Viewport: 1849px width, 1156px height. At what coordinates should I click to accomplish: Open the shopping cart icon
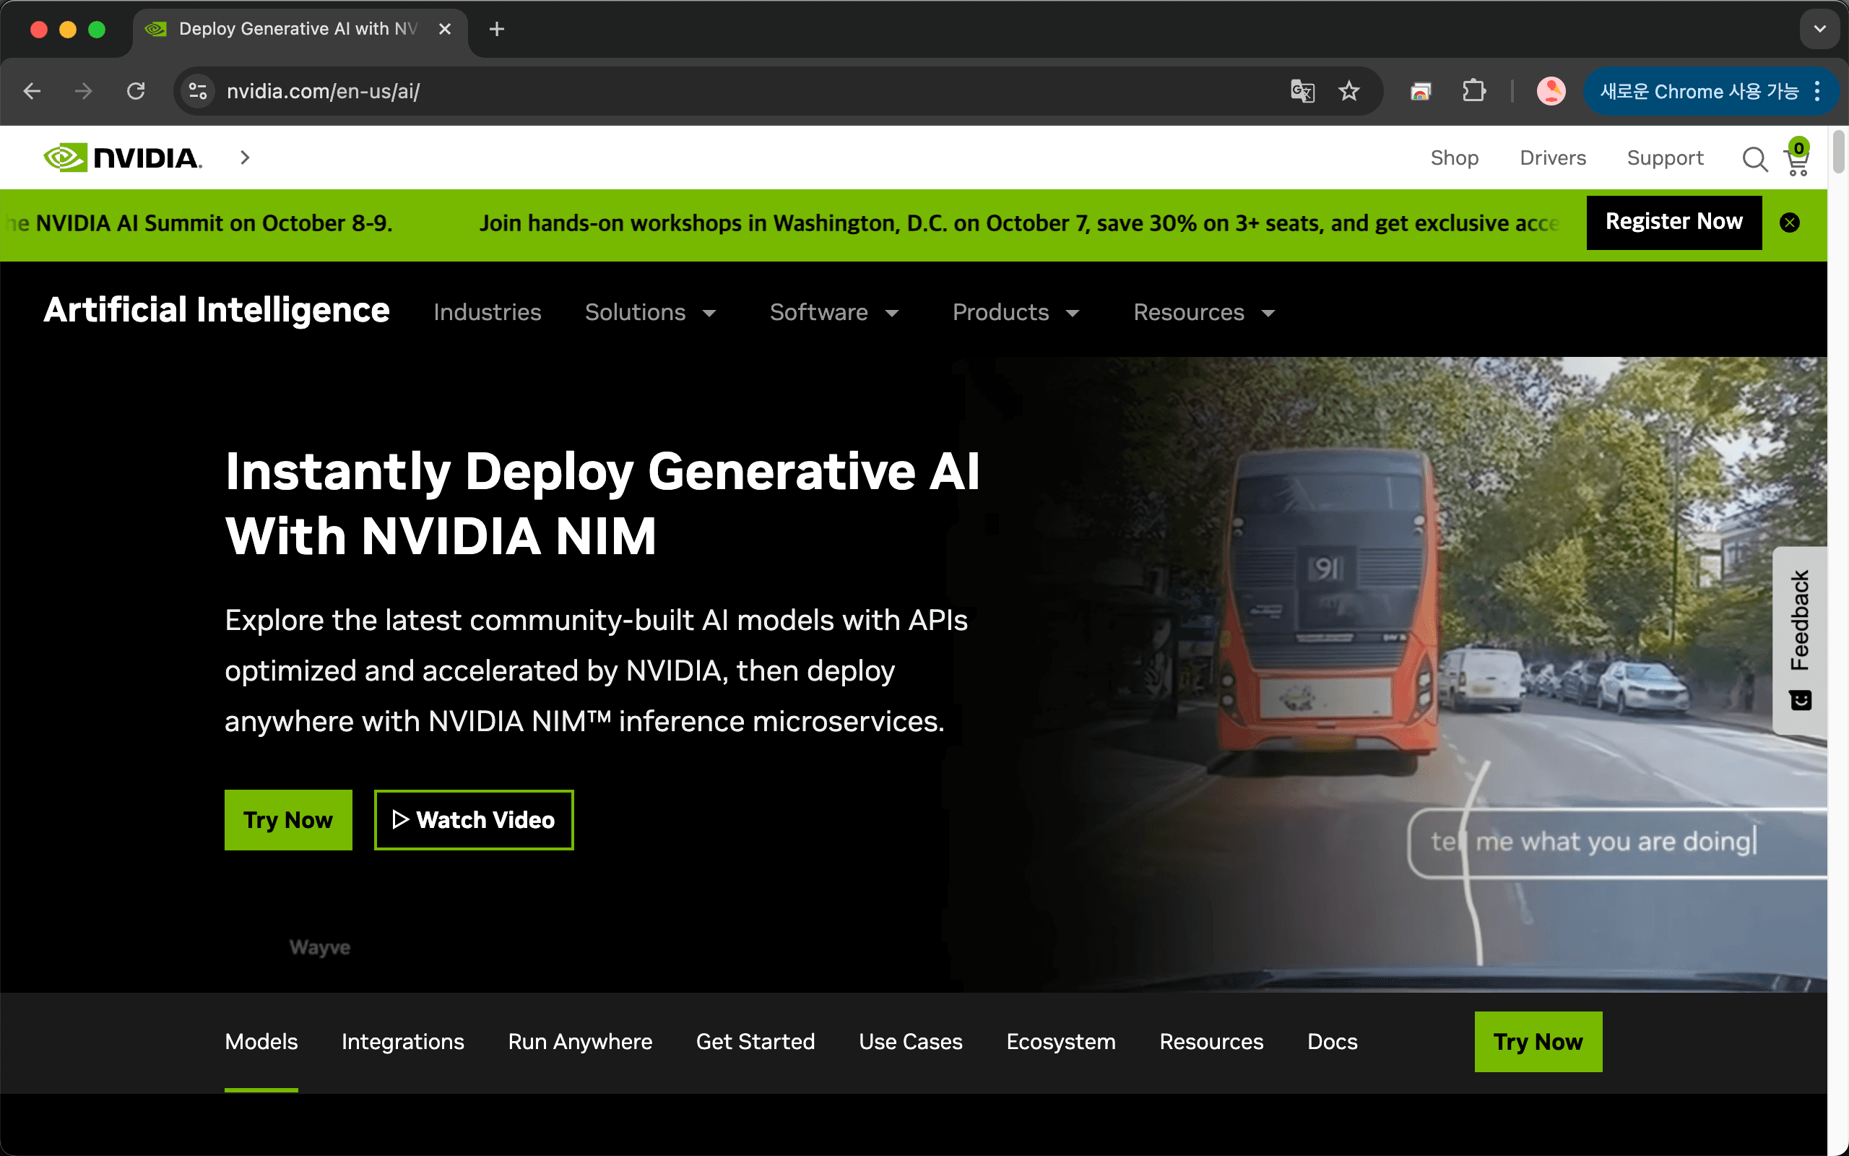pyautogui.click(x=1797, y=158)
